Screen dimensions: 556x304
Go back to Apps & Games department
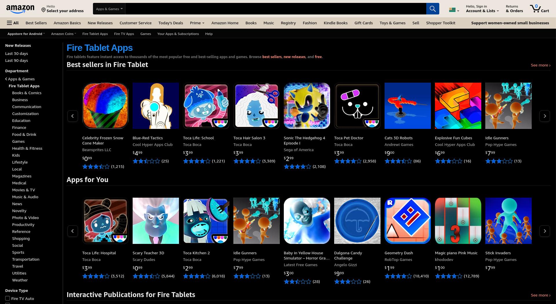20,79
